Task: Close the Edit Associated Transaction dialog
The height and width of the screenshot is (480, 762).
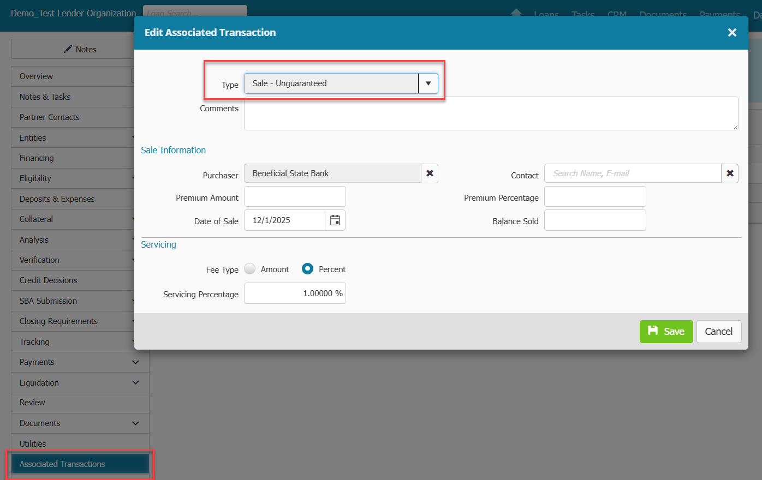Action: [732, 33]
